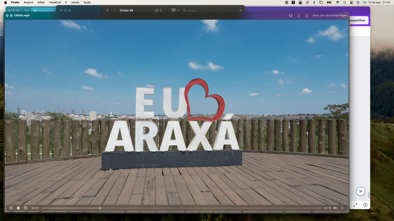This screenshot has height=221, width=394.
Task: Click the fullscreen expand icon in the purple window
Action: 355,205
